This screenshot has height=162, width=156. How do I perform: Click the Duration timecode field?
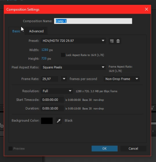tap(52, 108)
